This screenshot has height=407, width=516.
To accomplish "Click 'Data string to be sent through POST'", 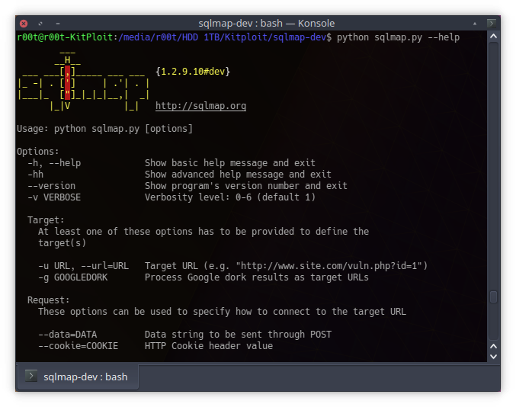I will click(238, 335).
